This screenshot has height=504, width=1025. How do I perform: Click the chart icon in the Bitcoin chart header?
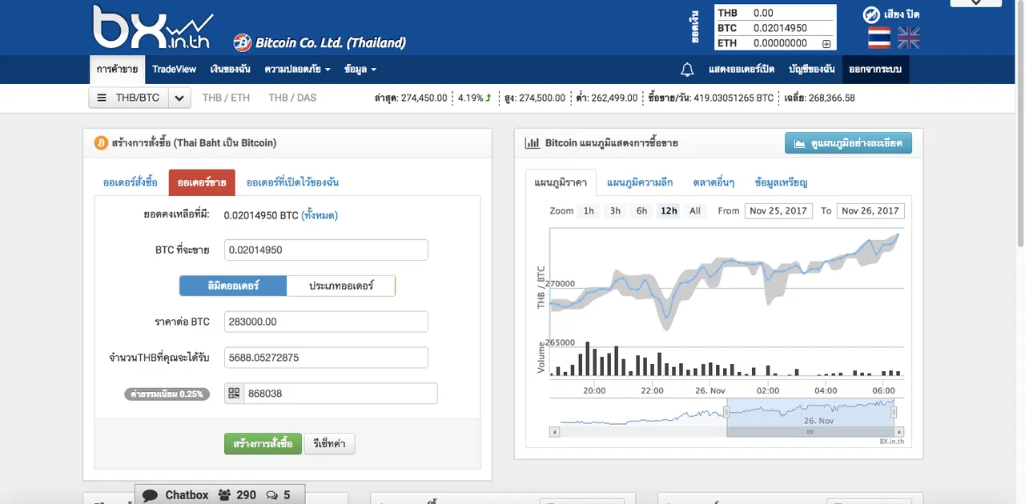point(532,143)
